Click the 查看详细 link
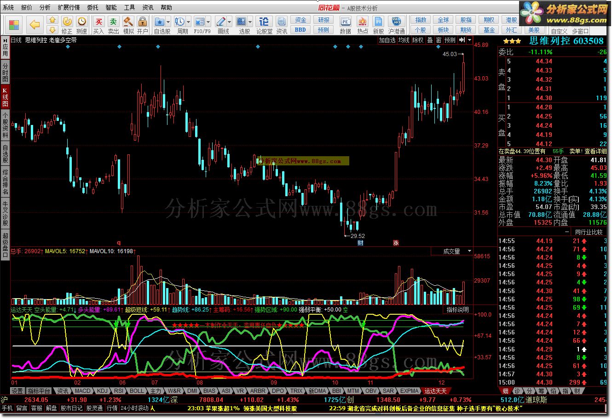The width and height of the screenshot is (612, 419). click(595, 151)
